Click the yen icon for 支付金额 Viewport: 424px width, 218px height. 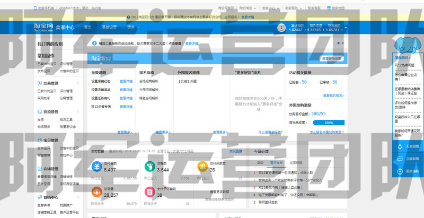tap(97, 167)
